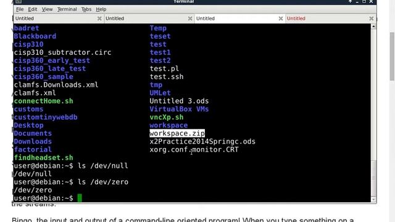
Task: Open the File menu
Action: (x=20, y=9)
